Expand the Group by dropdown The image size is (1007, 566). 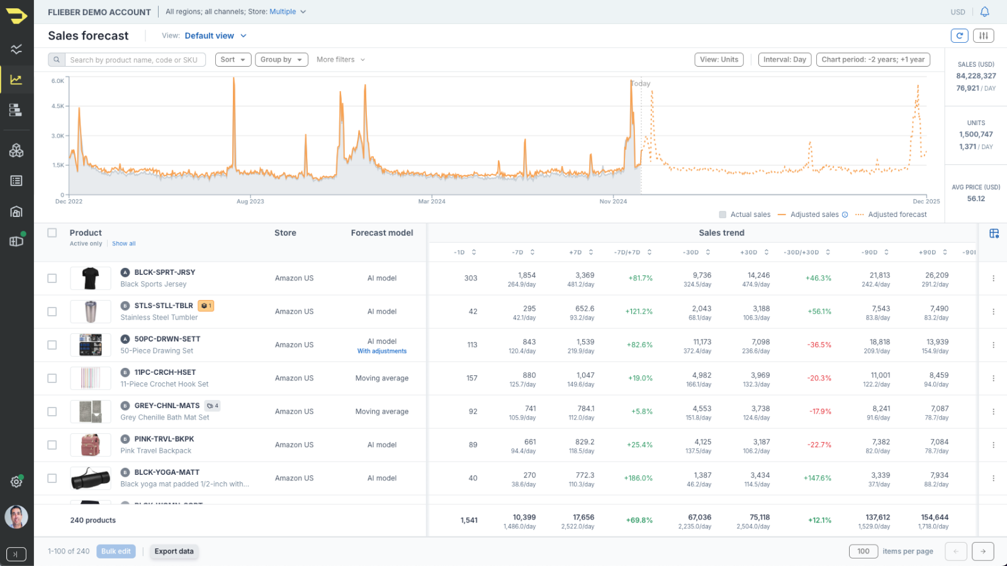(281, 60)
